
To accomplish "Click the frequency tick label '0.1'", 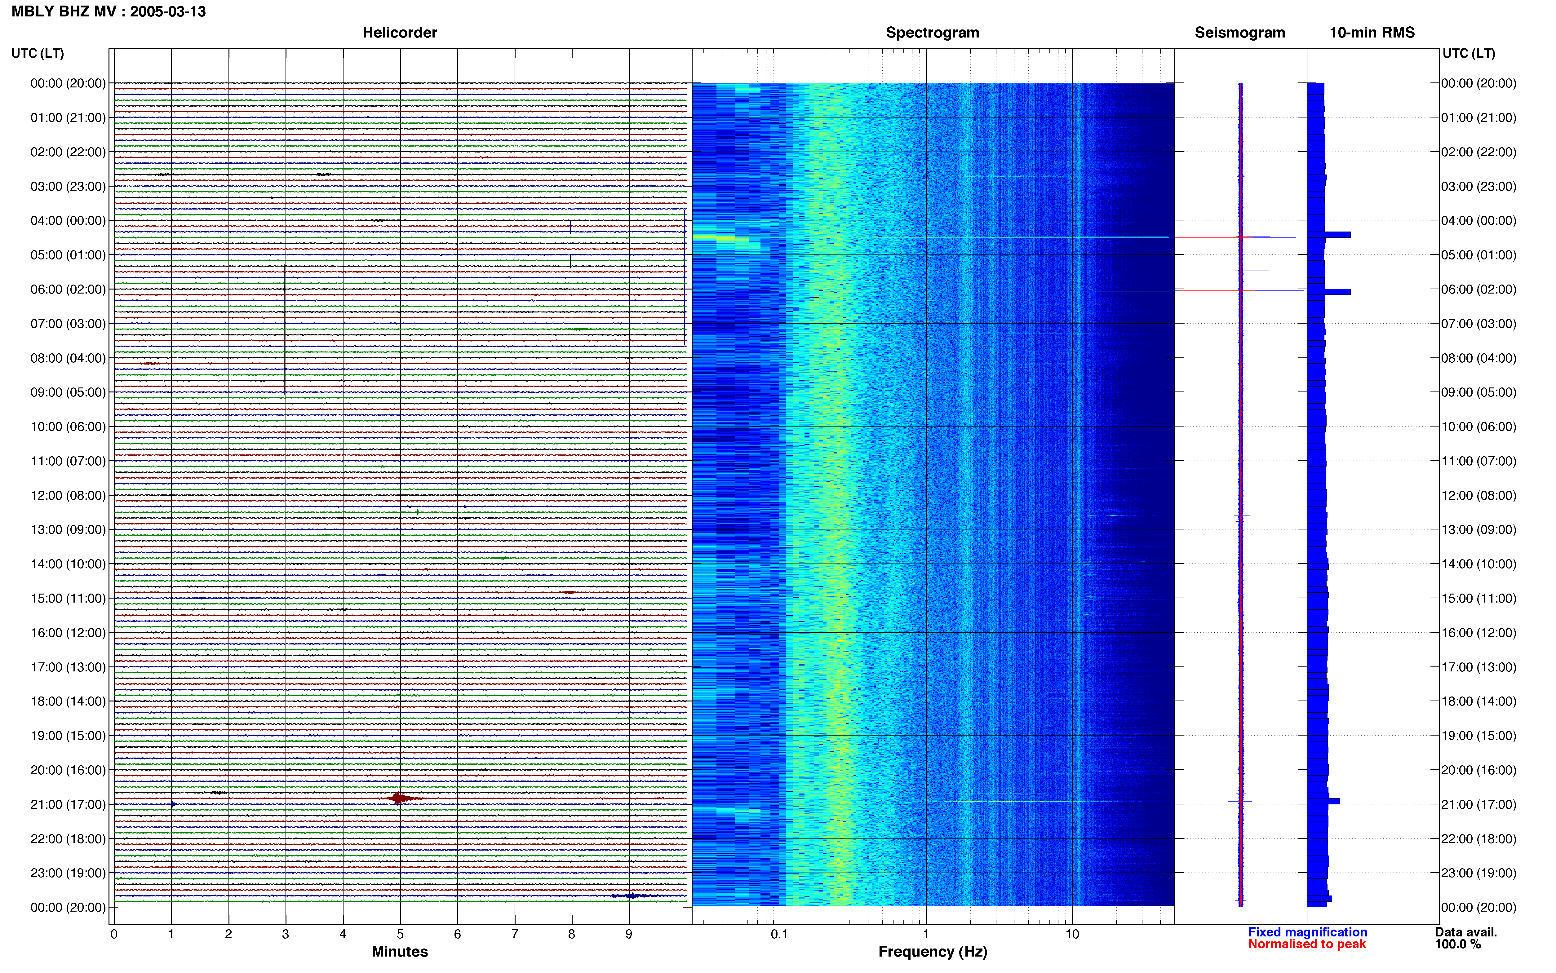I will 779,934.
